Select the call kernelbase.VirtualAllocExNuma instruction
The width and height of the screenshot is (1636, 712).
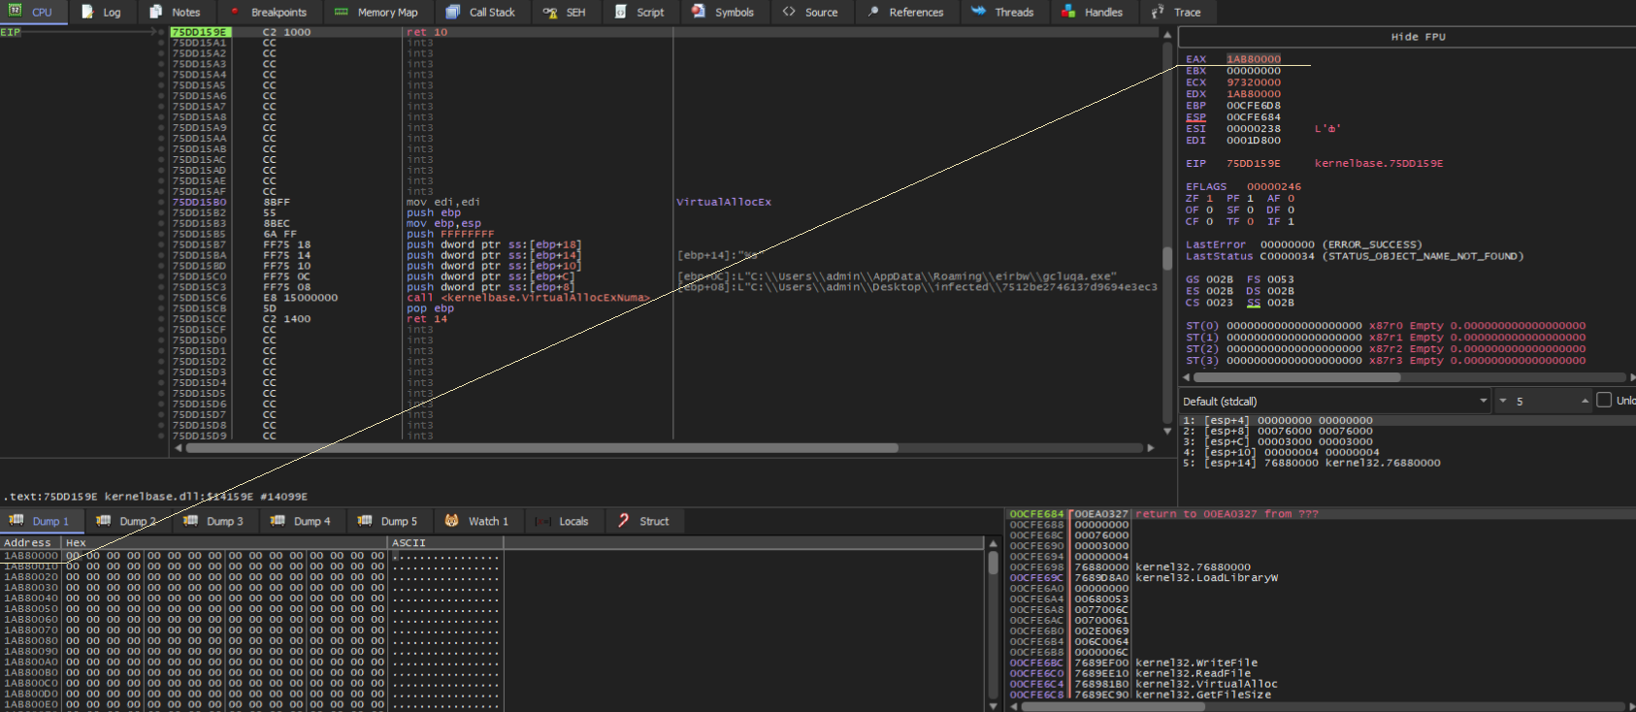(528, 298)
